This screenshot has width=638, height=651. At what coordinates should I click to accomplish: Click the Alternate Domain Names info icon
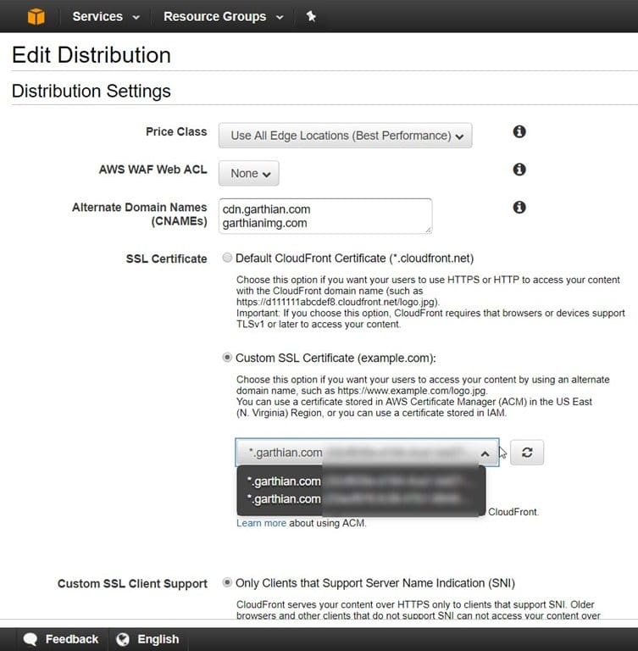tap(519, 207)
